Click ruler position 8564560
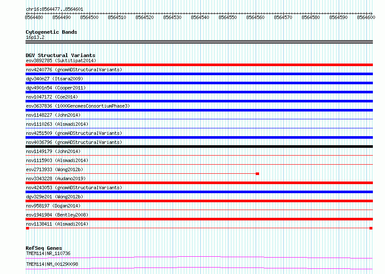This screenshot has width=385, height=274. tap(255, 17)
